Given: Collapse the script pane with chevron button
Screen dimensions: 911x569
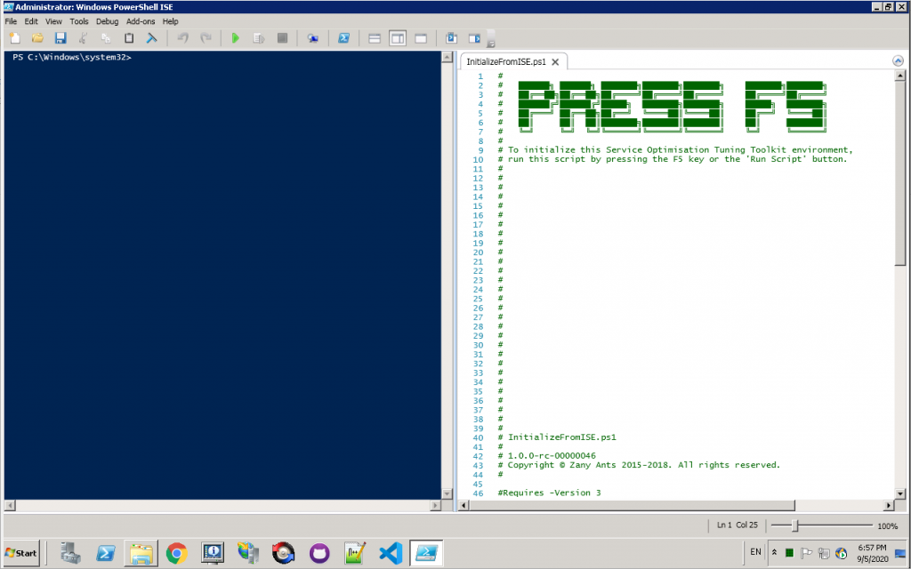Looking at the screenshot, I should [x=898, y=61].
